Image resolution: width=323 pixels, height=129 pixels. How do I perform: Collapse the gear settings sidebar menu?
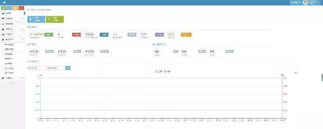(12, 40)
